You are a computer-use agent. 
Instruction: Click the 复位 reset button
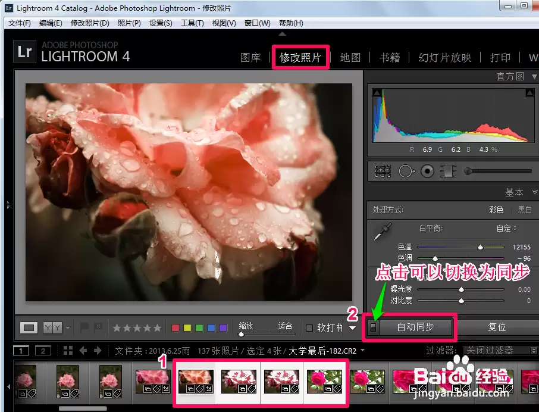[497, 327]
